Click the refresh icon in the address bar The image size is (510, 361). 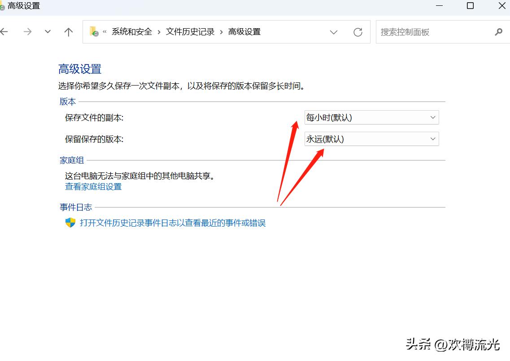[357, 32]
